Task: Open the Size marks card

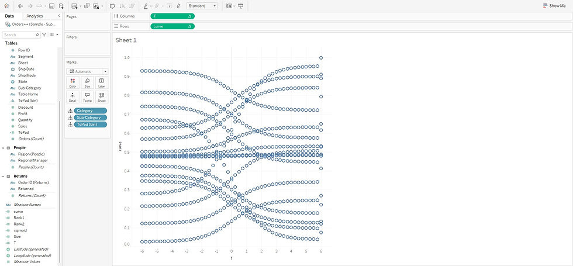Action: click(x=87, y=82)
